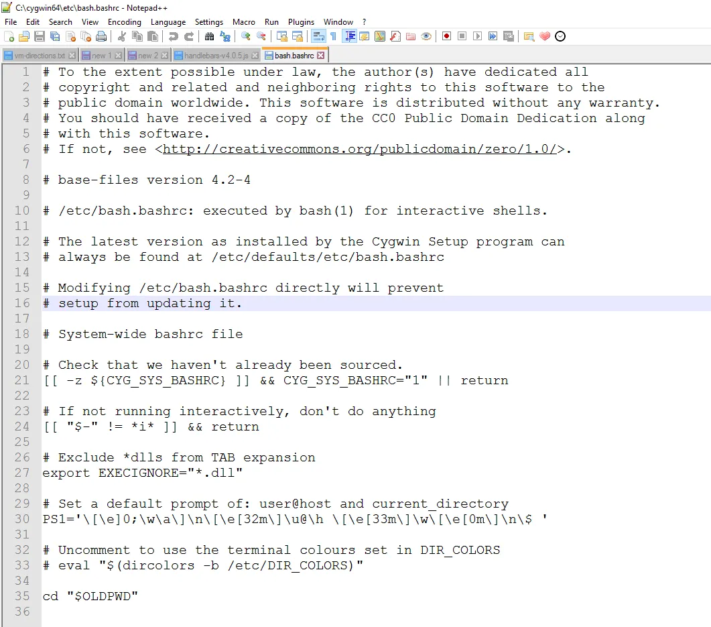Image resolution: width=711 pixels, height=627 pixels.
Task: Zoom out with magnifier minus icon
Action: coord(261,36)
